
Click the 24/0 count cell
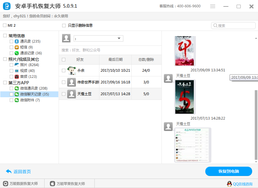[x=146, y=70]
